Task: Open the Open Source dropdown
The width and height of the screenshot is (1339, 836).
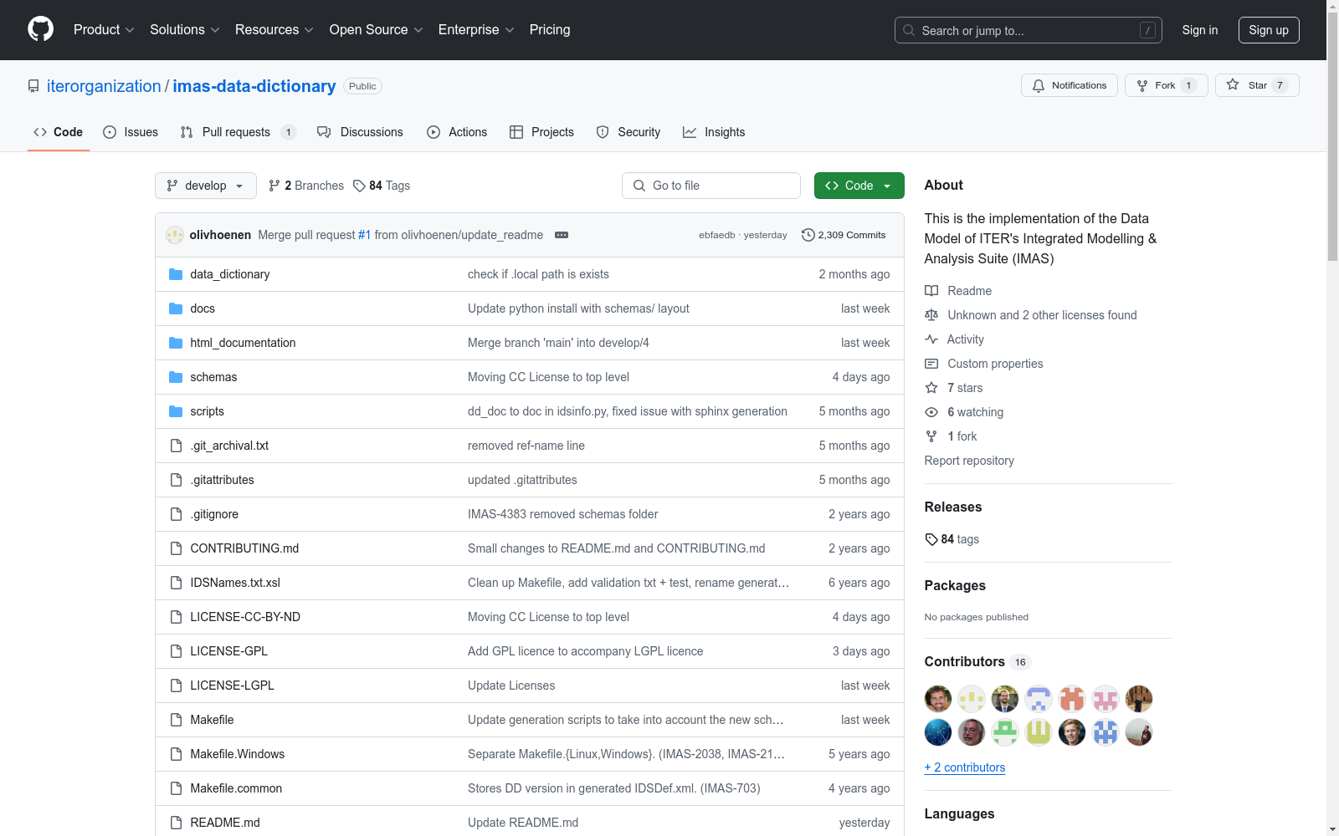Action: click(377, 30)
